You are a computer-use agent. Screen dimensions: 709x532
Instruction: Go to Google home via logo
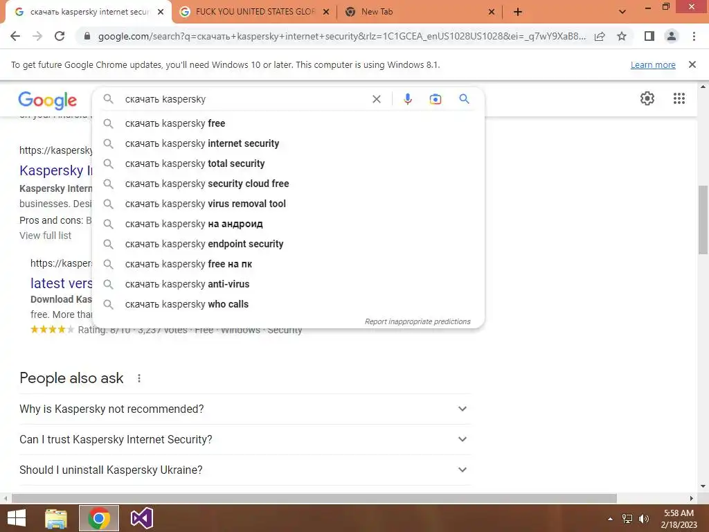pos(48,100)
